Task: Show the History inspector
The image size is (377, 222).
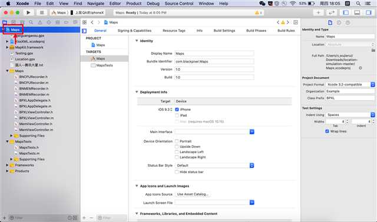Action: [x=339, y=22]
